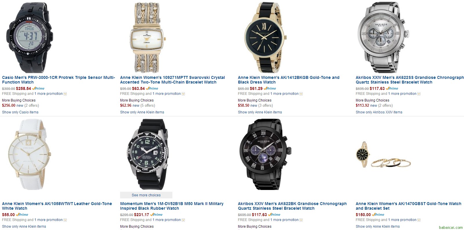Expand the promotion arrow for Akribos AK622SS

419,94
